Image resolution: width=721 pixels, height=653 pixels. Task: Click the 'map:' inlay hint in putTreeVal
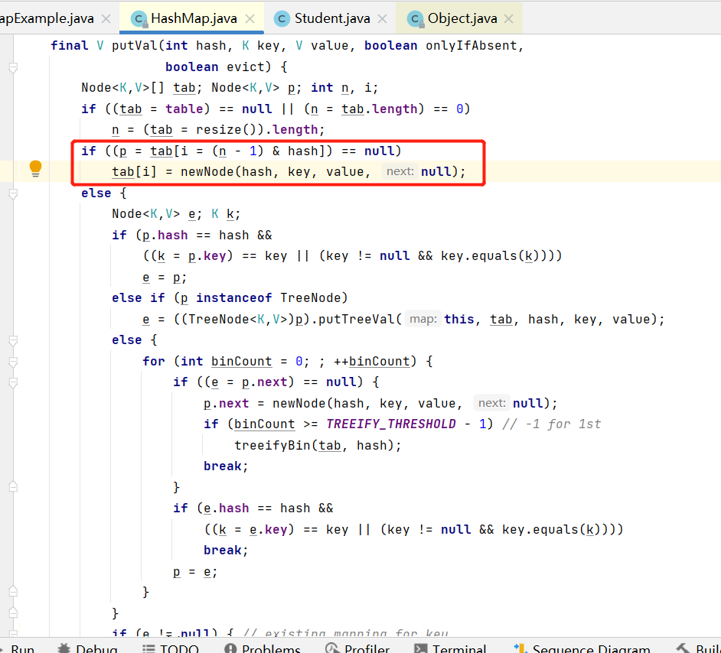coord(422,319)
